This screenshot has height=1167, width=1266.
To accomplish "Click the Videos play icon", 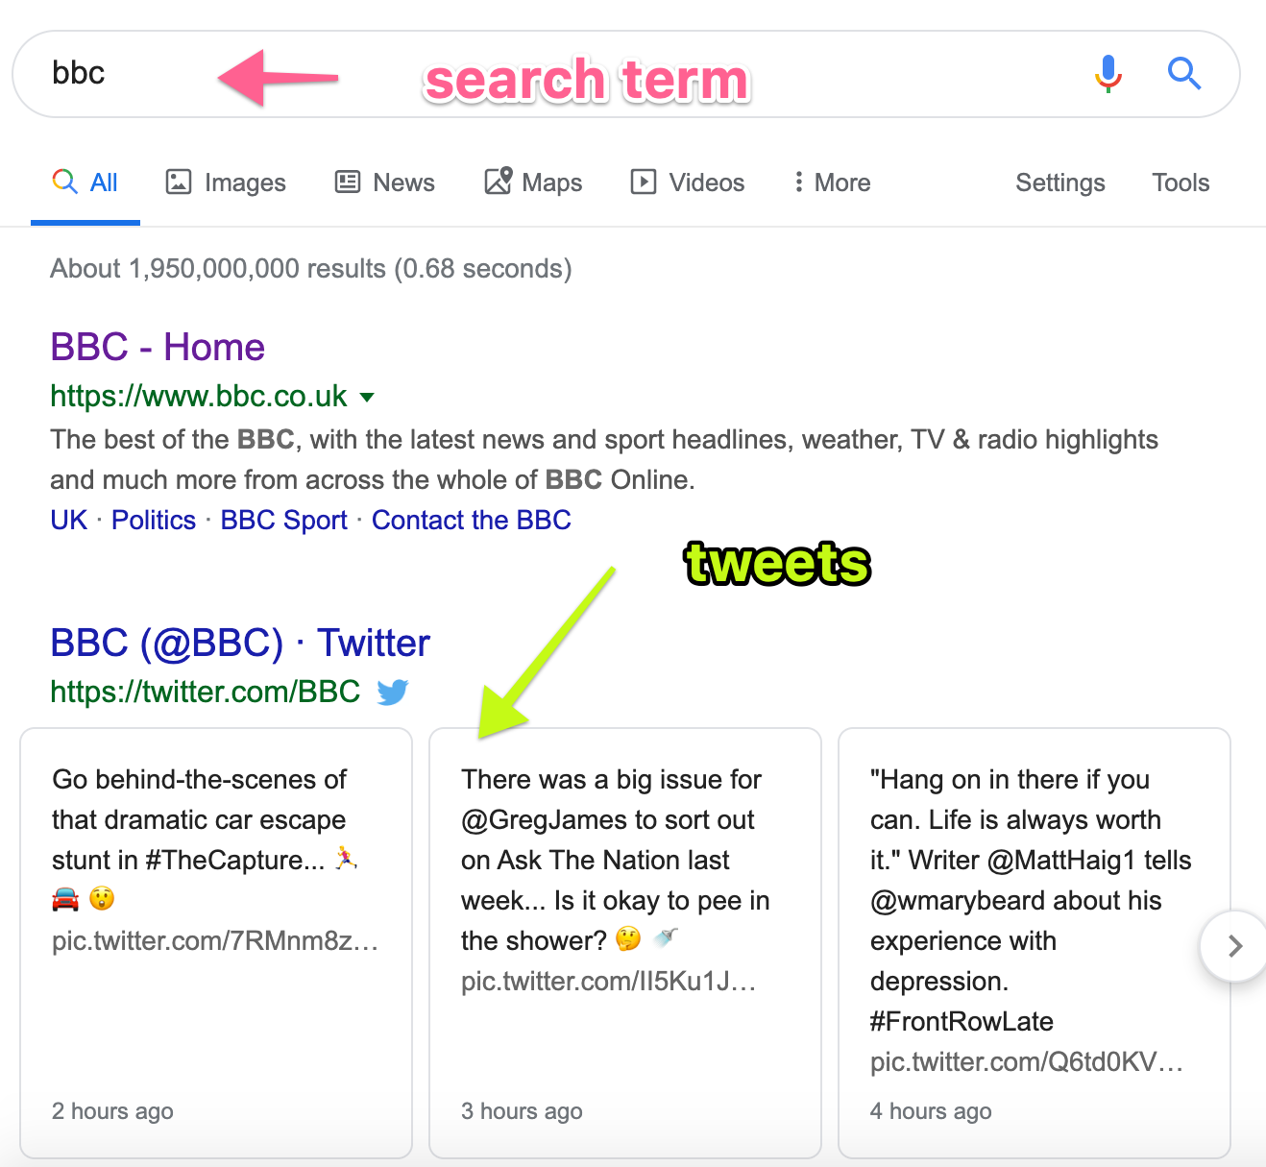I will tap(643, 182).
